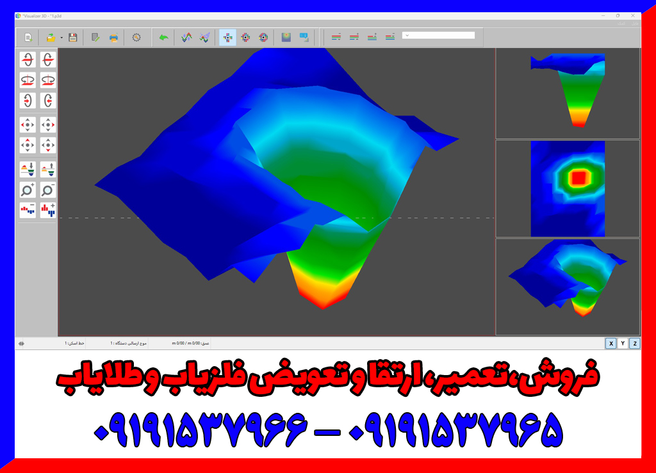Click the red center of top-view heatmap

coord(578,177)
